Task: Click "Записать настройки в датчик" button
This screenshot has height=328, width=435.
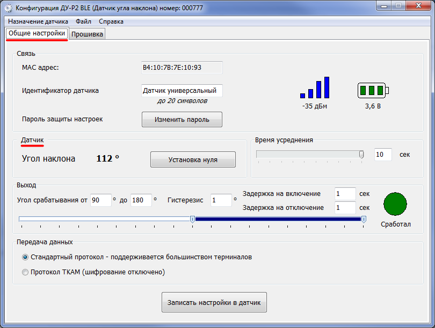Action: point(214,302)
